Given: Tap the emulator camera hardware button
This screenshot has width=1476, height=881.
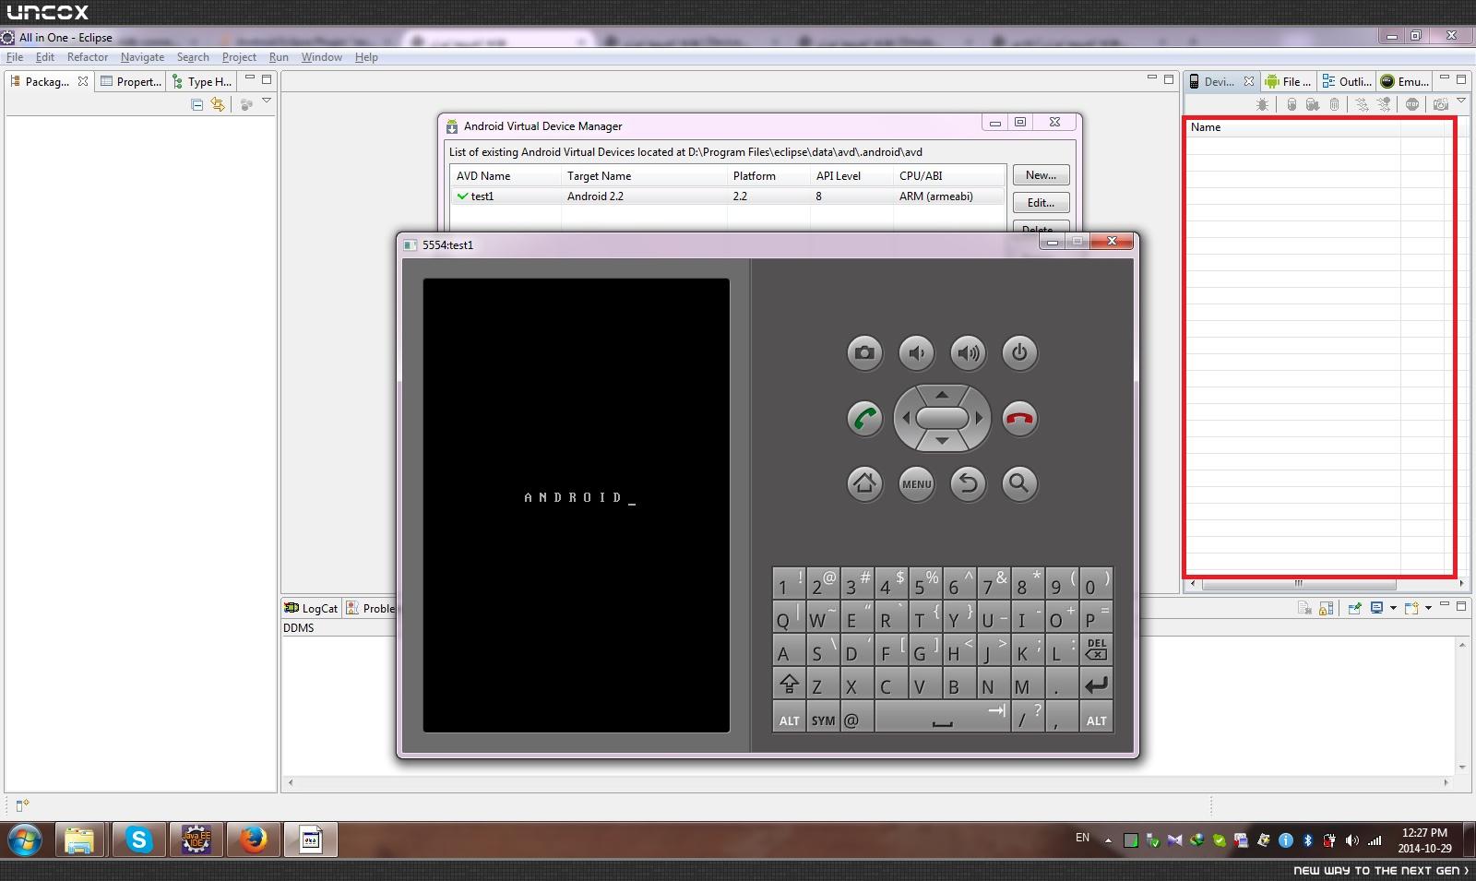Looking at the screenshot, I should click(x=864, y=352).
